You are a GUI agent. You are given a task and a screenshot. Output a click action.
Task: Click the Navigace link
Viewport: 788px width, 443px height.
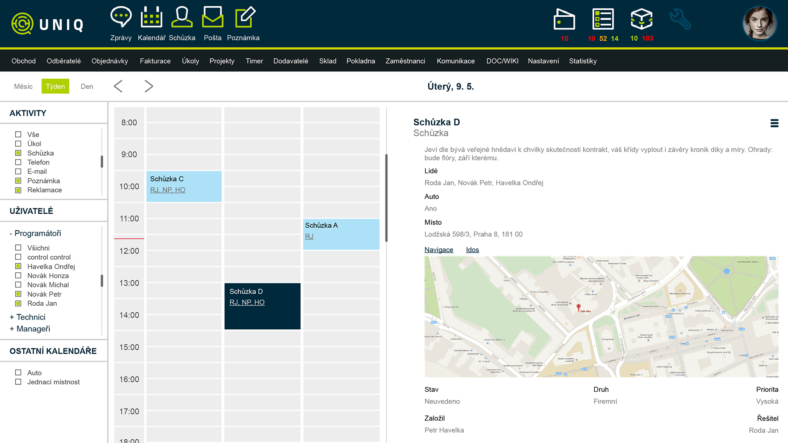pos(439,250)
